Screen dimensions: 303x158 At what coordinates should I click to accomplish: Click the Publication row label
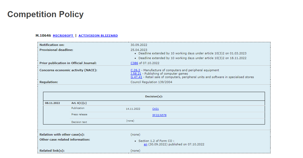coord(78,108)
